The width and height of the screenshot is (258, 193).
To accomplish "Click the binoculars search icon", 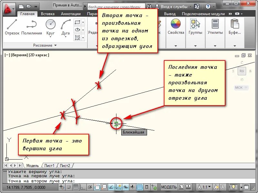I will pyautogui.click(x=149, y=6).
